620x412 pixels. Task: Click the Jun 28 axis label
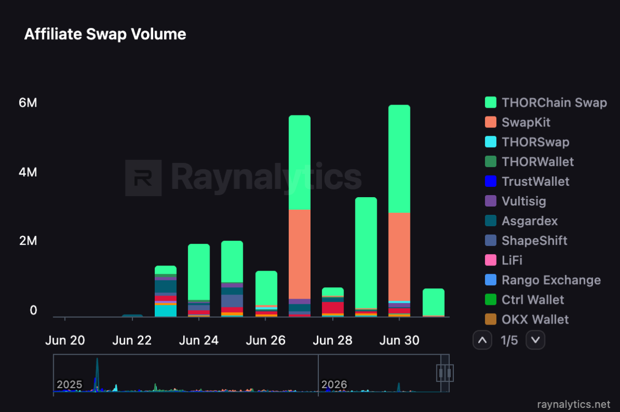(333, 341)
